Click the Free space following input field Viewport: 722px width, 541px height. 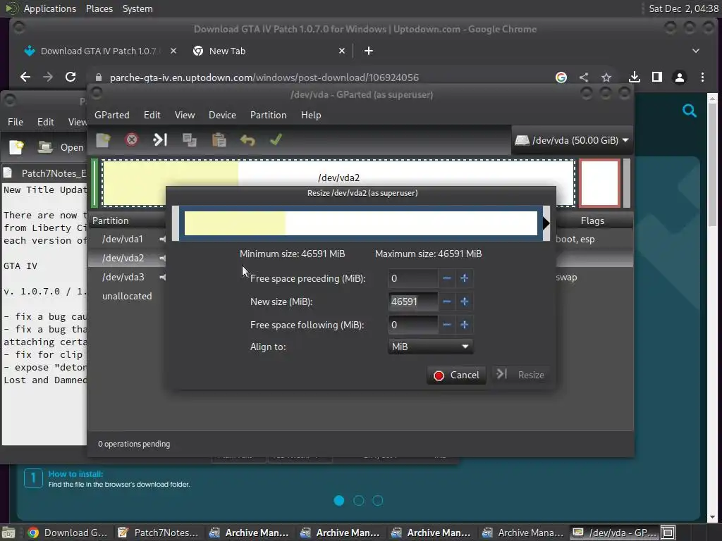(x=413, y=325)
